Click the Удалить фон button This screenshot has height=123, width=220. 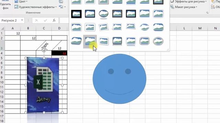click(x=5, y=5)
